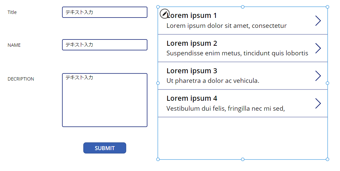
Task: Choose the "Lorem ipsum 3" title text
Action: [192, 71]
